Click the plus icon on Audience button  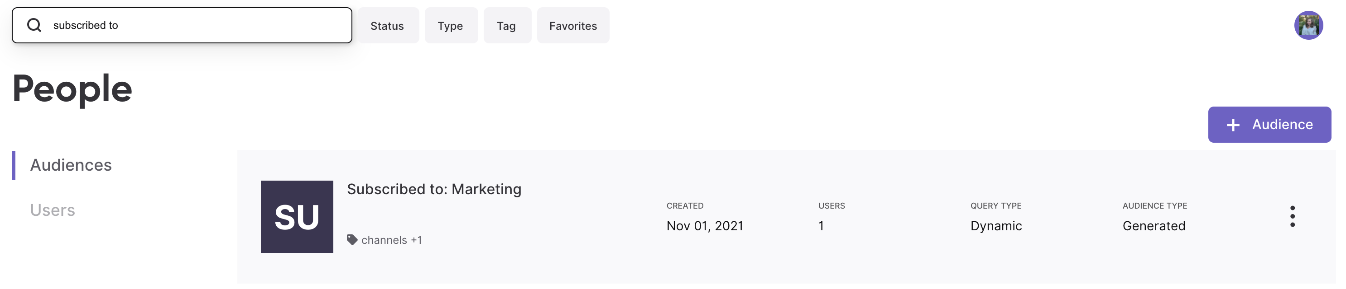(1233, 125)
